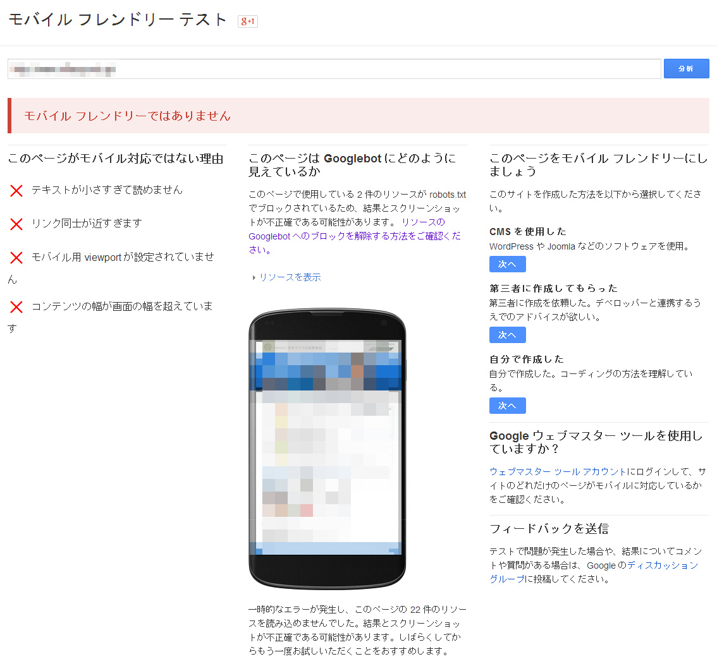
Task: Click red X icon beside コンテンツの幅 warning
Action: [16, 306]
